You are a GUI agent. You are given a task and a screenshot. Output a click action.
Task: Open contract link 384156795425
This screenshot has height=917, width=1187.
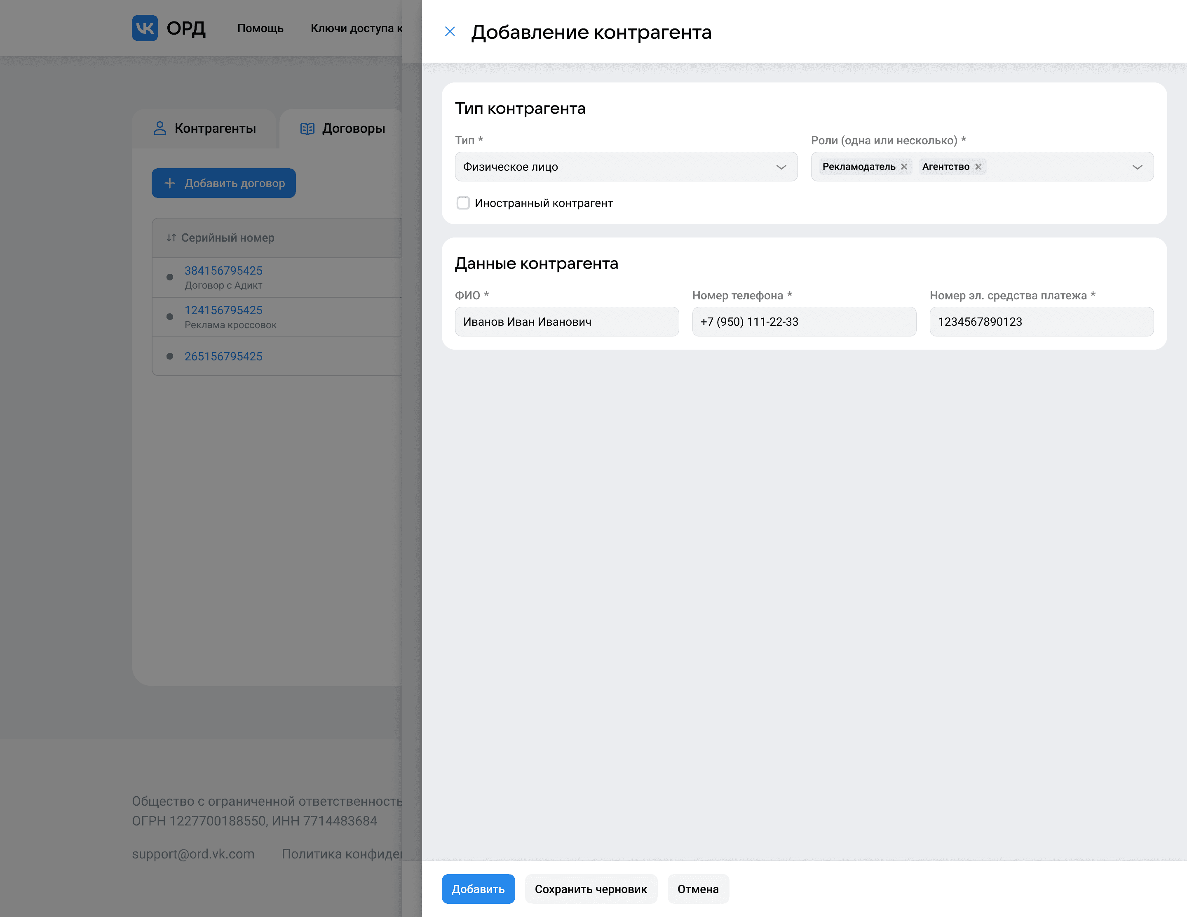223,270
